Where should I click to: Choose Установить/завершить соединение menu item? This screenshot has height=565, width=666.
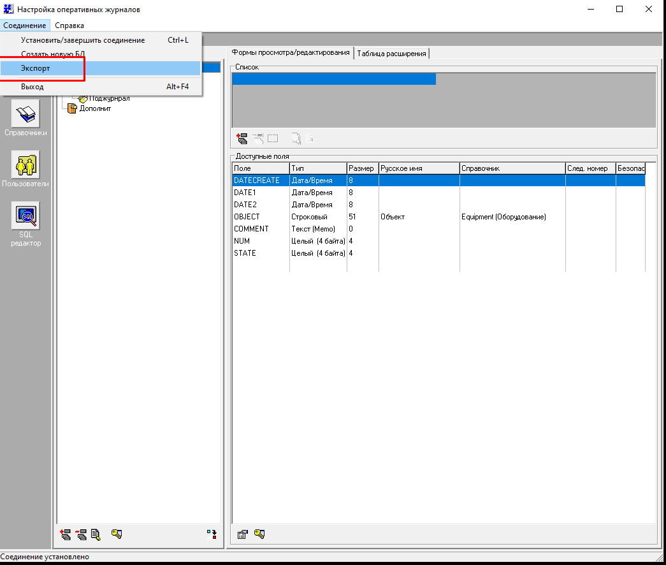pos(83,40)
